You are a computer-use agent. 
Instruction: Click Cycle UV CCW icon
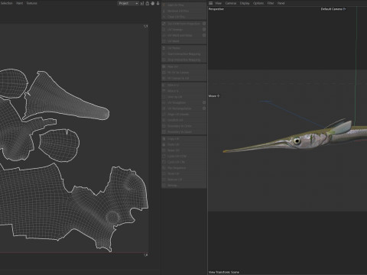coord(164,156)
